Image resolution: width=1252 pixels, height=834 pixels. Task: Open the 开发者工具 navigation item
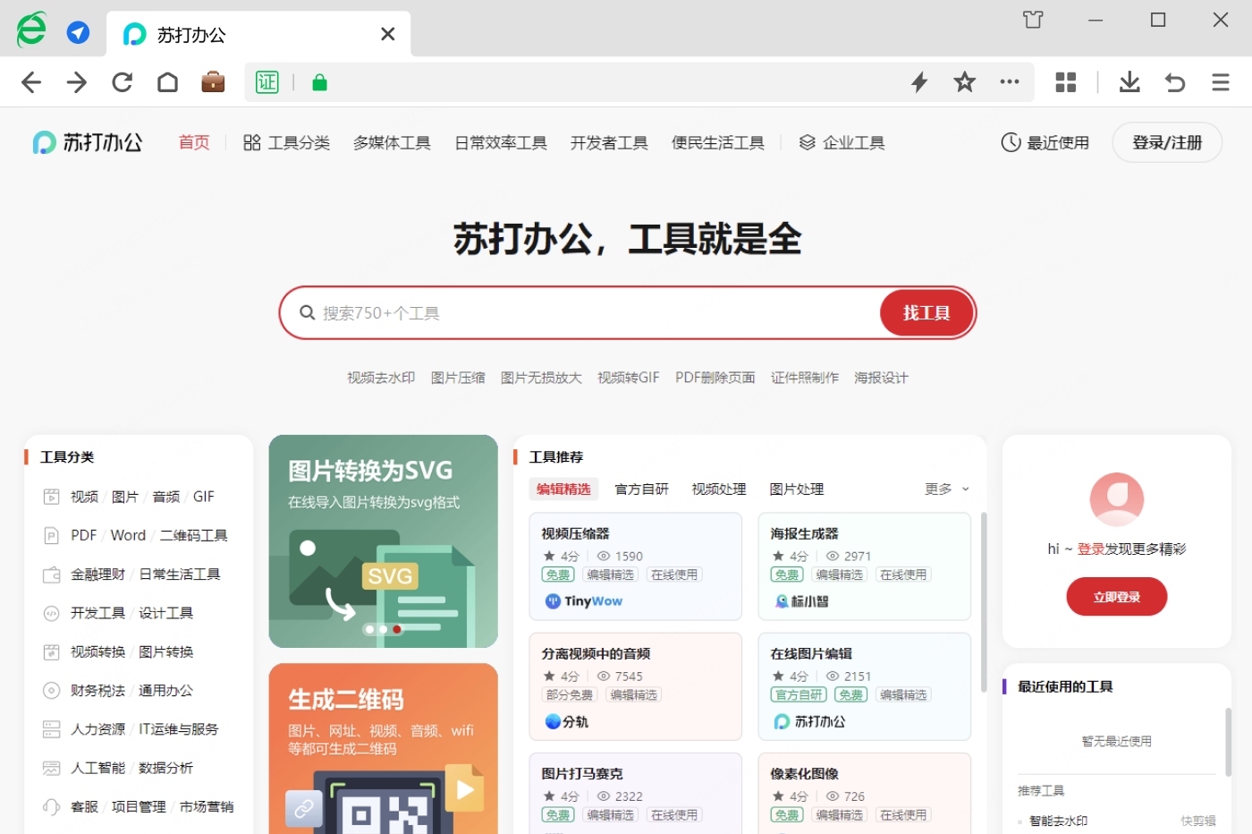(609, 142)
